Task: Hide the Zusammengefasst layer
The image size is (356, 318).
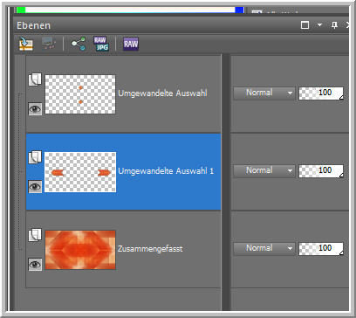Action: [x=35, y=265]
